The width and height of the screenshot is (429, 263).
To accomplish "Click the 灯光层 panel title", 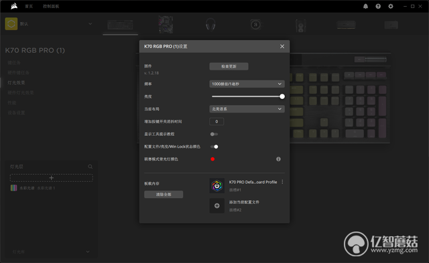I will tap(16, 167).
